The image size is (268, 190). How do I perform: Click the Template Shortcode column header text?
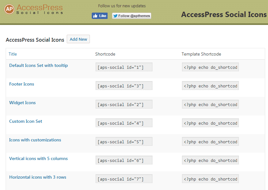coord(201,54)
